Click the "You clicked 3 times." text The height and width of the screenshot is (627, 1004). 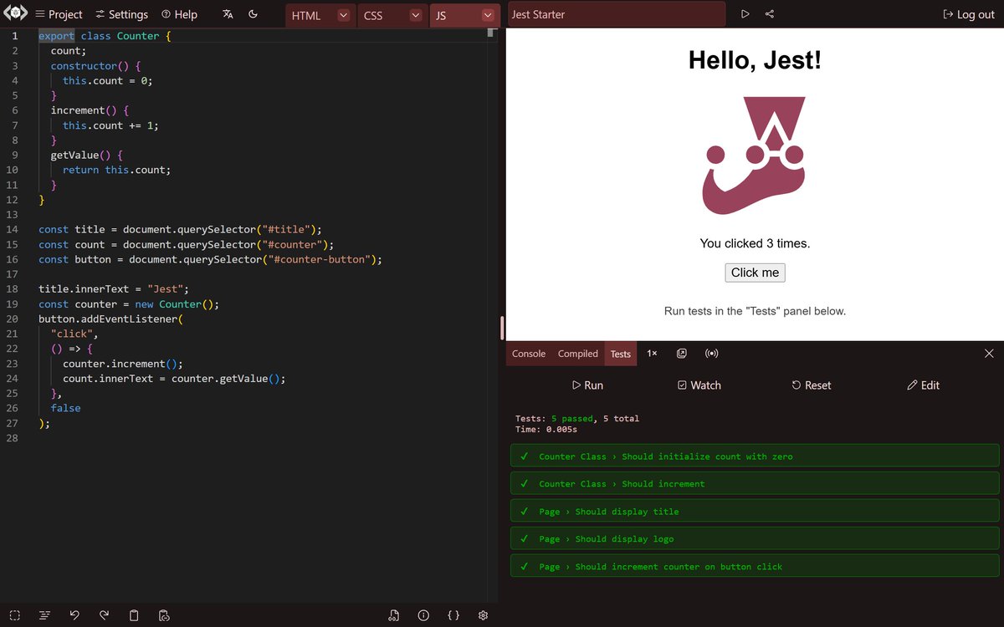[x=755, y=243]
